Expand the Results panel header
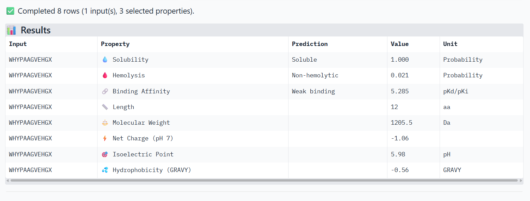The height and width of the screenshot is (201, 530). (36, 30)
